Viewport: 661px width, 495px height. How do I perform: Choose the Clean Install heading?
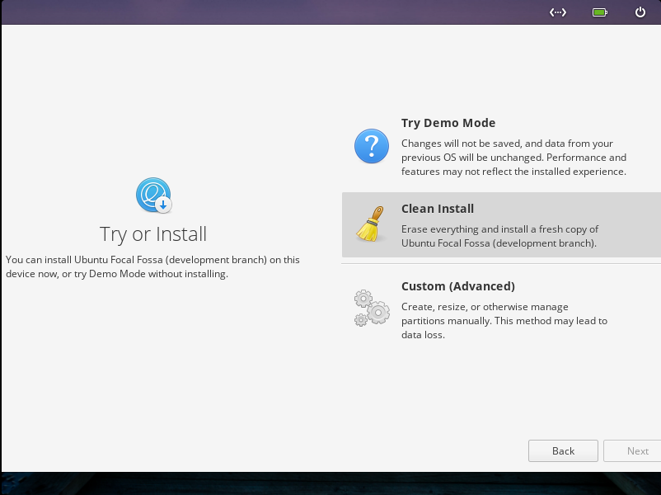(x=437, y=209)
